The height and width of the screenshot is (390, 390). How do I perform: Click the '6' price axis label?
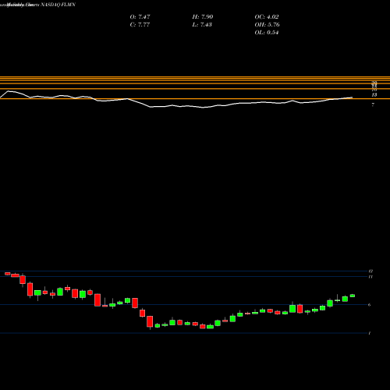[x=370, y=305]
